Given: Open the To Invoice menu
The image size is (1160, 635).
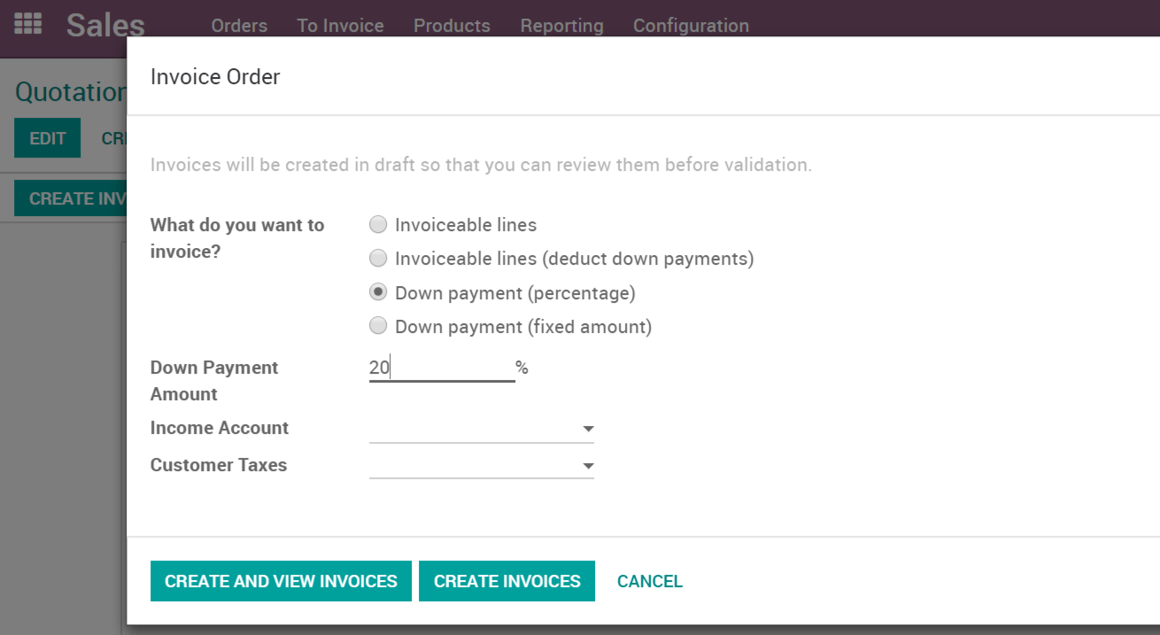Looking at the screenshot, I should (x=340, y=26).
